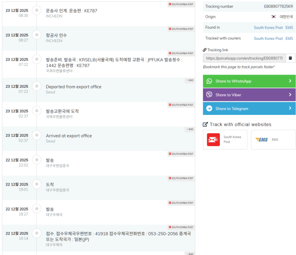Select timeline marker for Arrived at export office

click(37, 135)
